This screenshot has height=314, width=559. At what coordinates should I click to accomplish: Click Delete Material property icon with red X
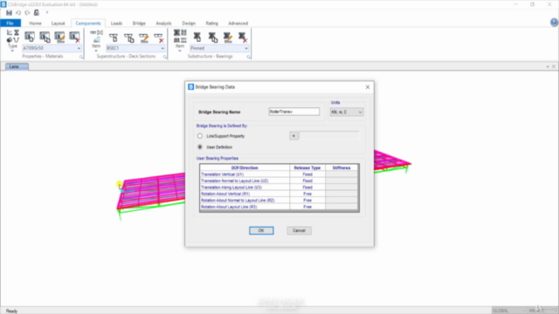[x=74, y=37]
